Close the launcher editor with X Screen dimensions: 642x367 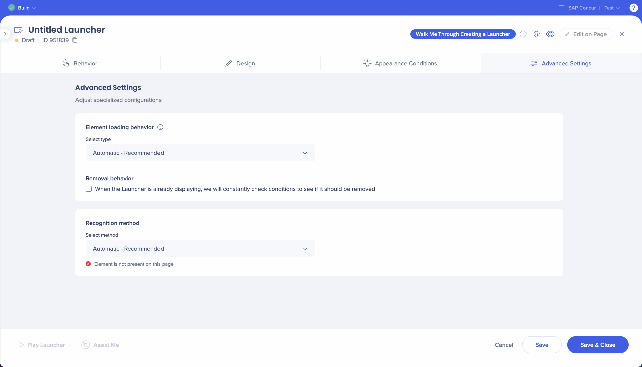click(622, 34)
